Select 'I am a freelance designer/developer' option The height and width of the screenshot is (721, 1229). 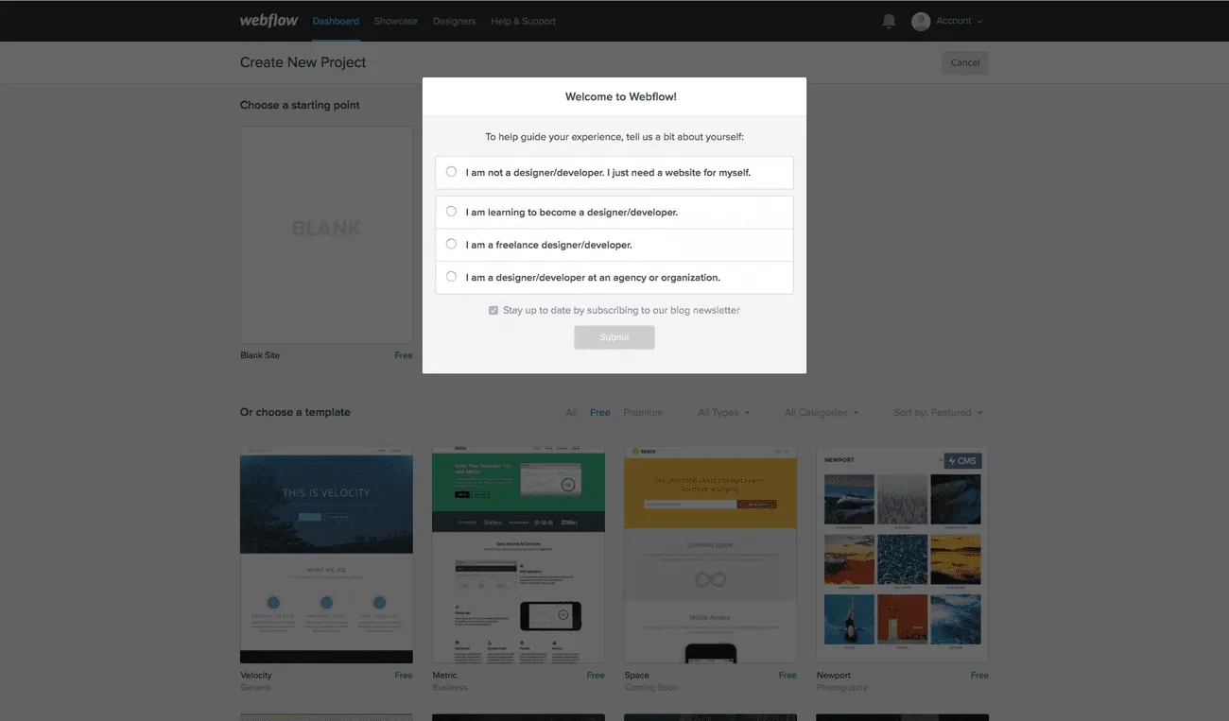point(451,244)
